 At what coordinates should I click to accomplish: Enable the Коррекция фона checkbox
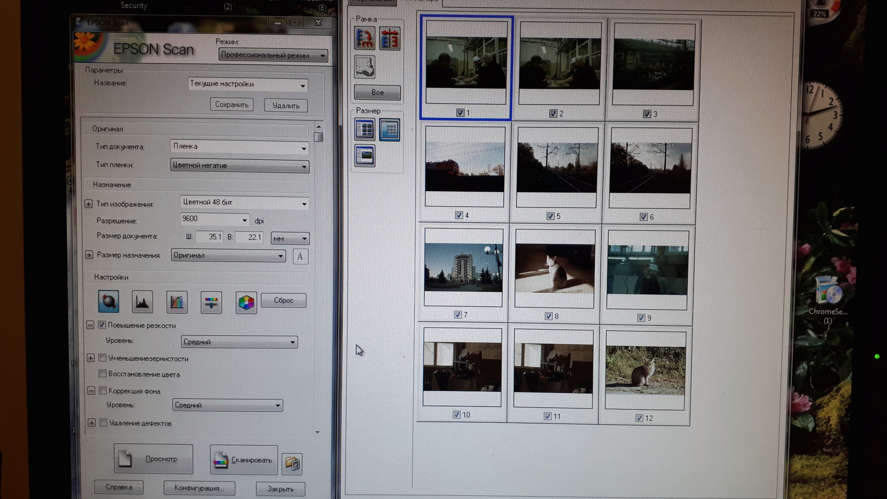(103, 390)
